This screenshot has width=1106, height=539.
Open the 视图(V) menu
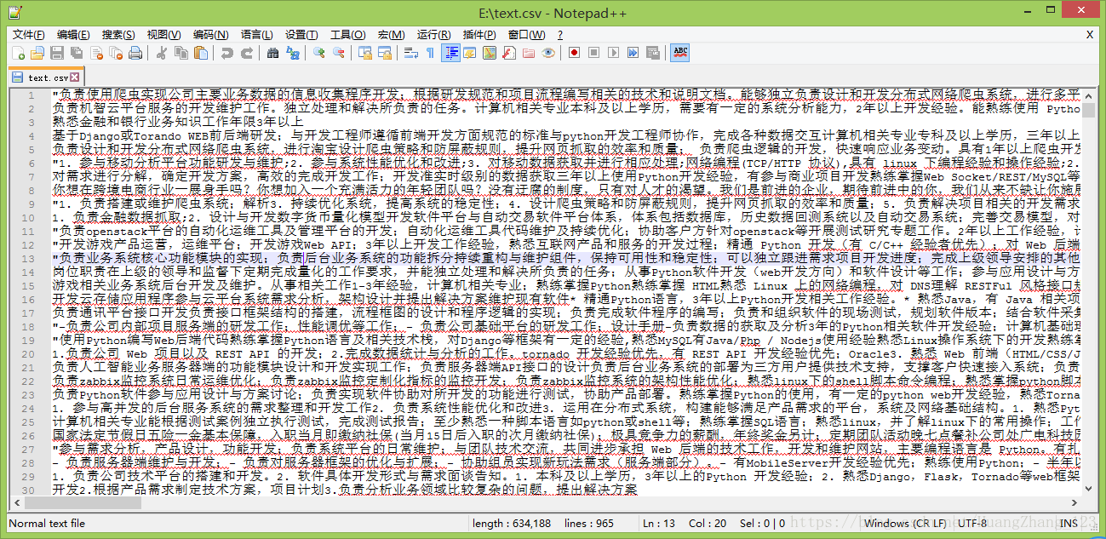[x=163, y=35]
